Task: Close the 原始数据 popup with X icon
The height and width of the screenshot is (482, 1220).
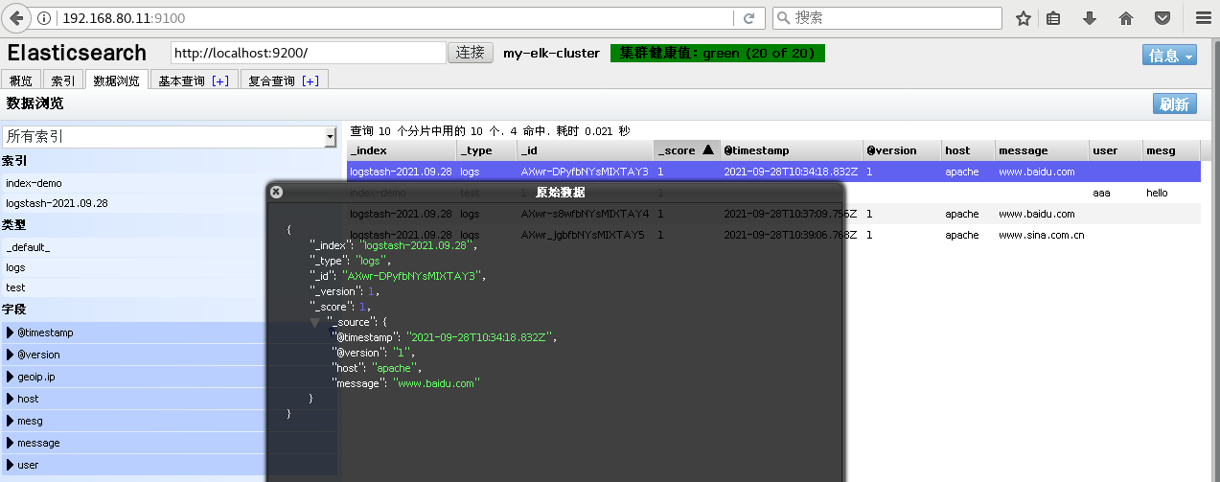Action: [276, 192]
